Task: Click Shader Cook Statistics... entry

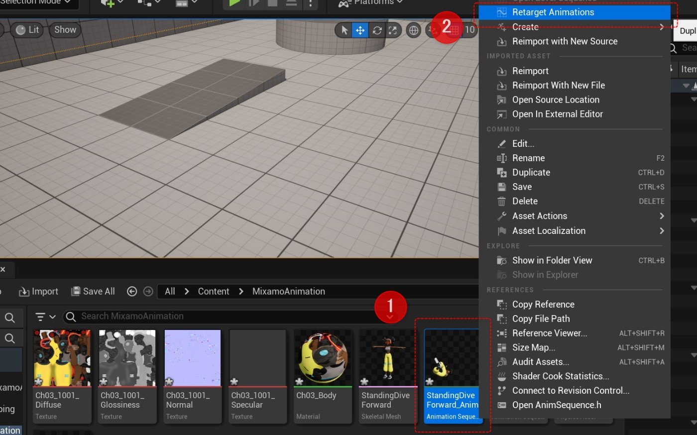Action: pyautogui.click(x=575, y=376)
